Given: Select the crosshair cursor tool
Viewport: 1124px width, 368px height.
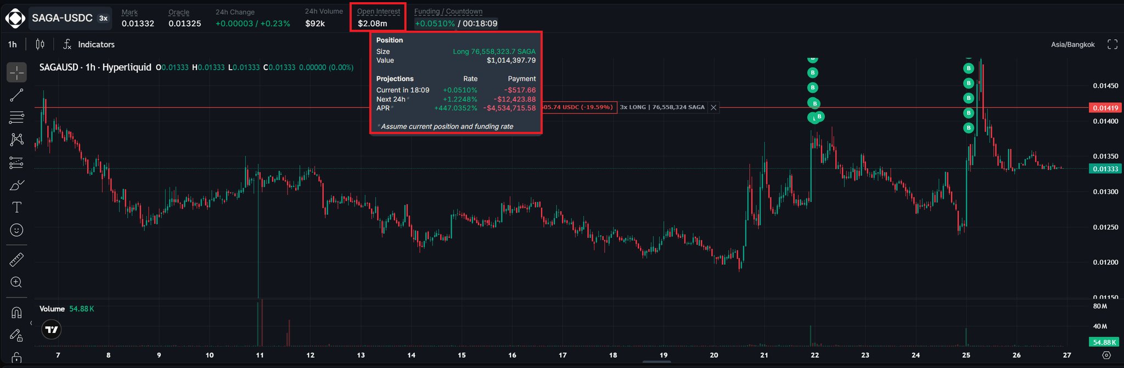Looking at the screenshot, I should click(16, 72).
